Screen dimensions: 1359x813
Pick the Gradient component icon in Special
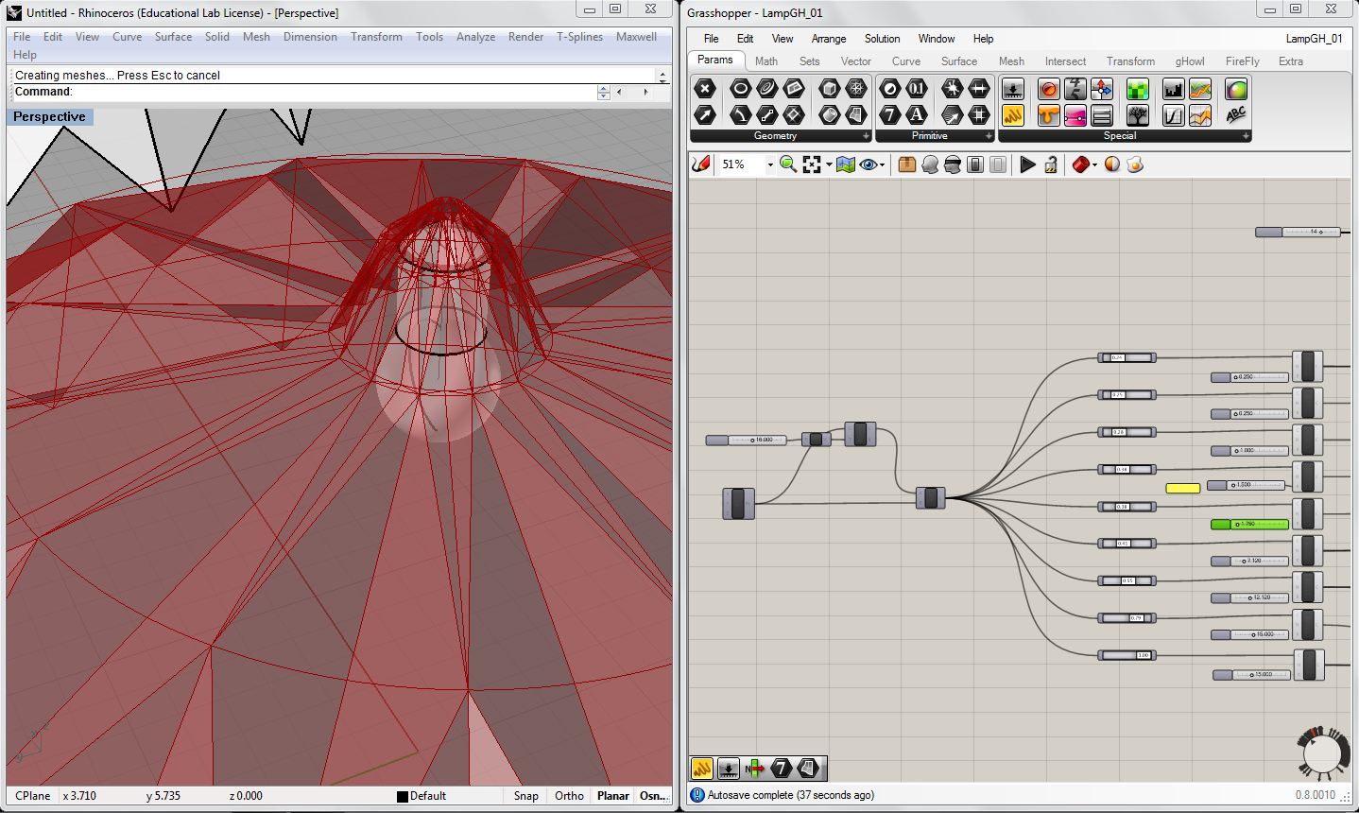click(1075, 114)
